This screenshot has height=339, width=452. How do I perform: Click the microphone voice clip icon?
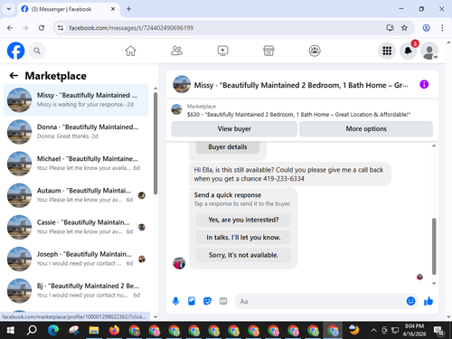coord(175,301)
